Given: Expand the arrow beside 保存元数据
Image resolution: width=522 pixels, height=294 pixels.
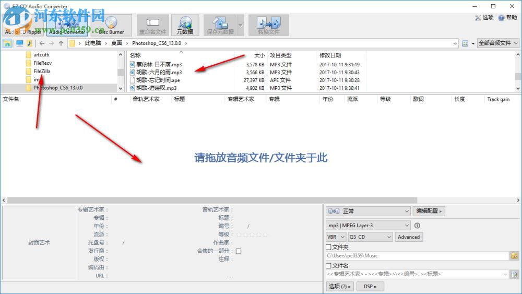Looking at the screenshot, I should click(241, 25).
